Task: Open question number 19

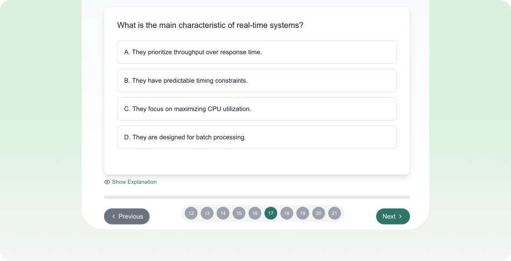Action: click(x=303, y=213)
